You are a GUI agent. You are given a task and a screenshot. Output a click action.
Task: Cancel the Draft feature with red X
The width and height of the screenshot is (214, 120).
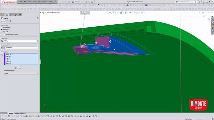[4, 21]
